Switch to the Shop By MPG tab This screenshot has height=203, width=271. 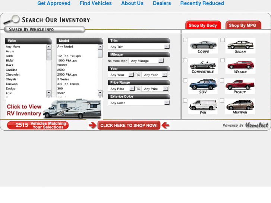[243, 25]
